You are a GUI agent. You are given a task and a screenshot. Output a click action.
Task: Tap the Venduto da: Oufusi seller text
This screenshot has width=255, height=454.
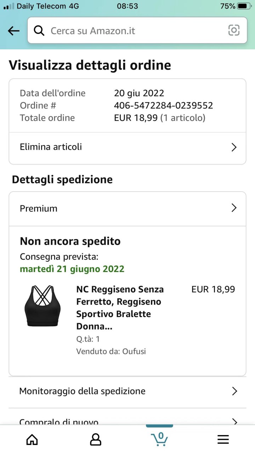click(x=111, y=351)
